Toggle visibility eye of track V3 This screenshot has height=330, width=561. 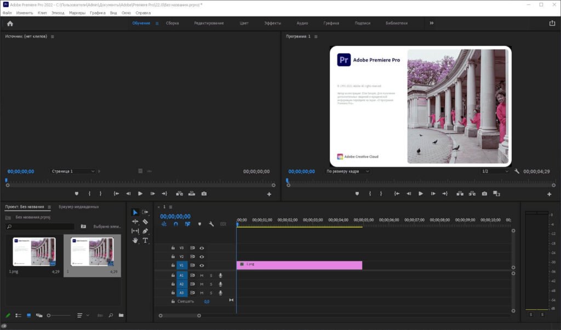(x=202, y=248)
